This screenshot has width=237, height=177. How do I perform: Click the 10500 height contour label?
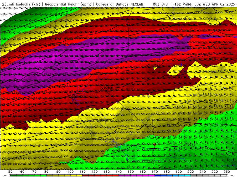(x=108, y=88)
